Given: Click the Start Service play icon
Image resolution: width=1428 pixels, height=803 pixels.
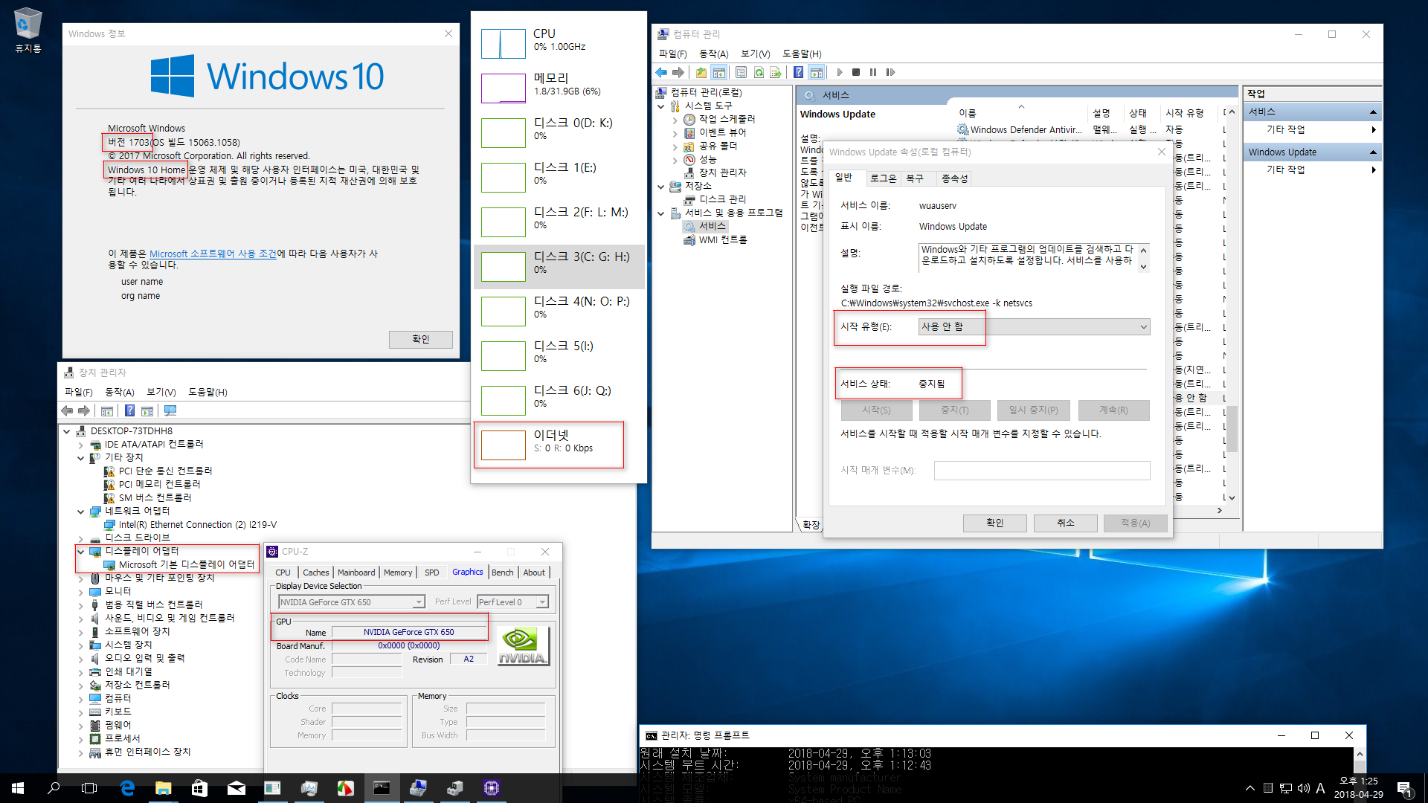Looking at the screenshot, I should 840,72.
